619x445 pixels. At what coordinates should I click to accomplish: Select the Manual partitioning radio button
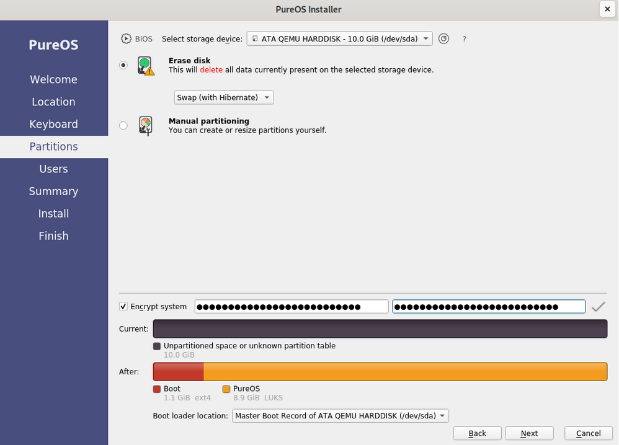coord(123,125)
